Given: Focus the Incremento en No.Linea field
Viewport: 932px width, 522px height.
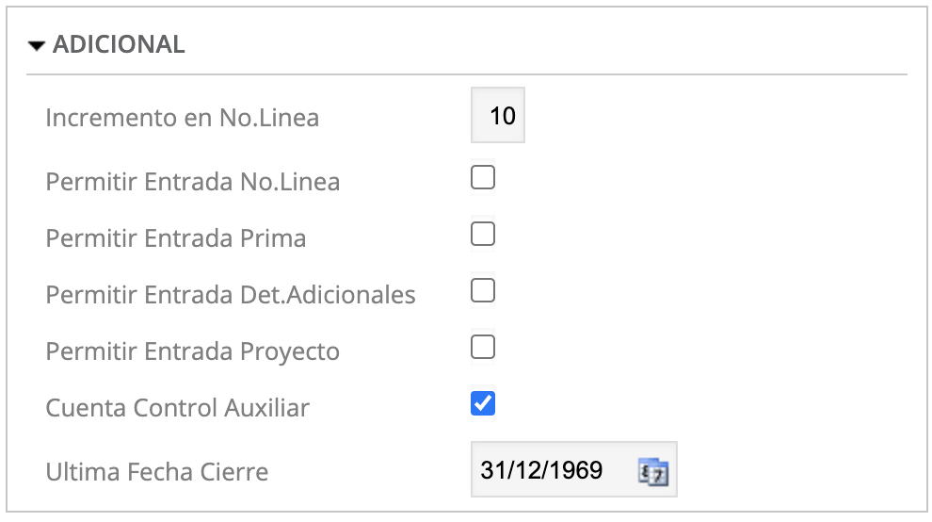Looking at the screenshot, I should tap(498, 116).
